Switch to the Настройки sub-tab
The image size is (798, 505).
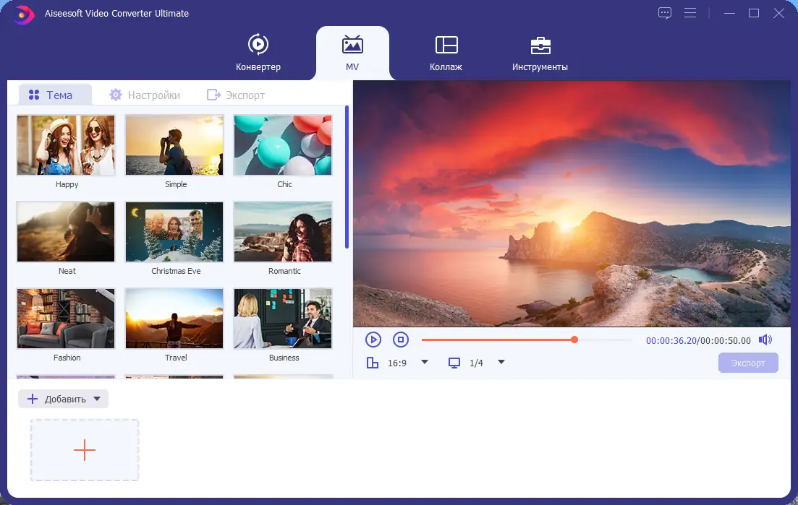[x=145, y=95]
